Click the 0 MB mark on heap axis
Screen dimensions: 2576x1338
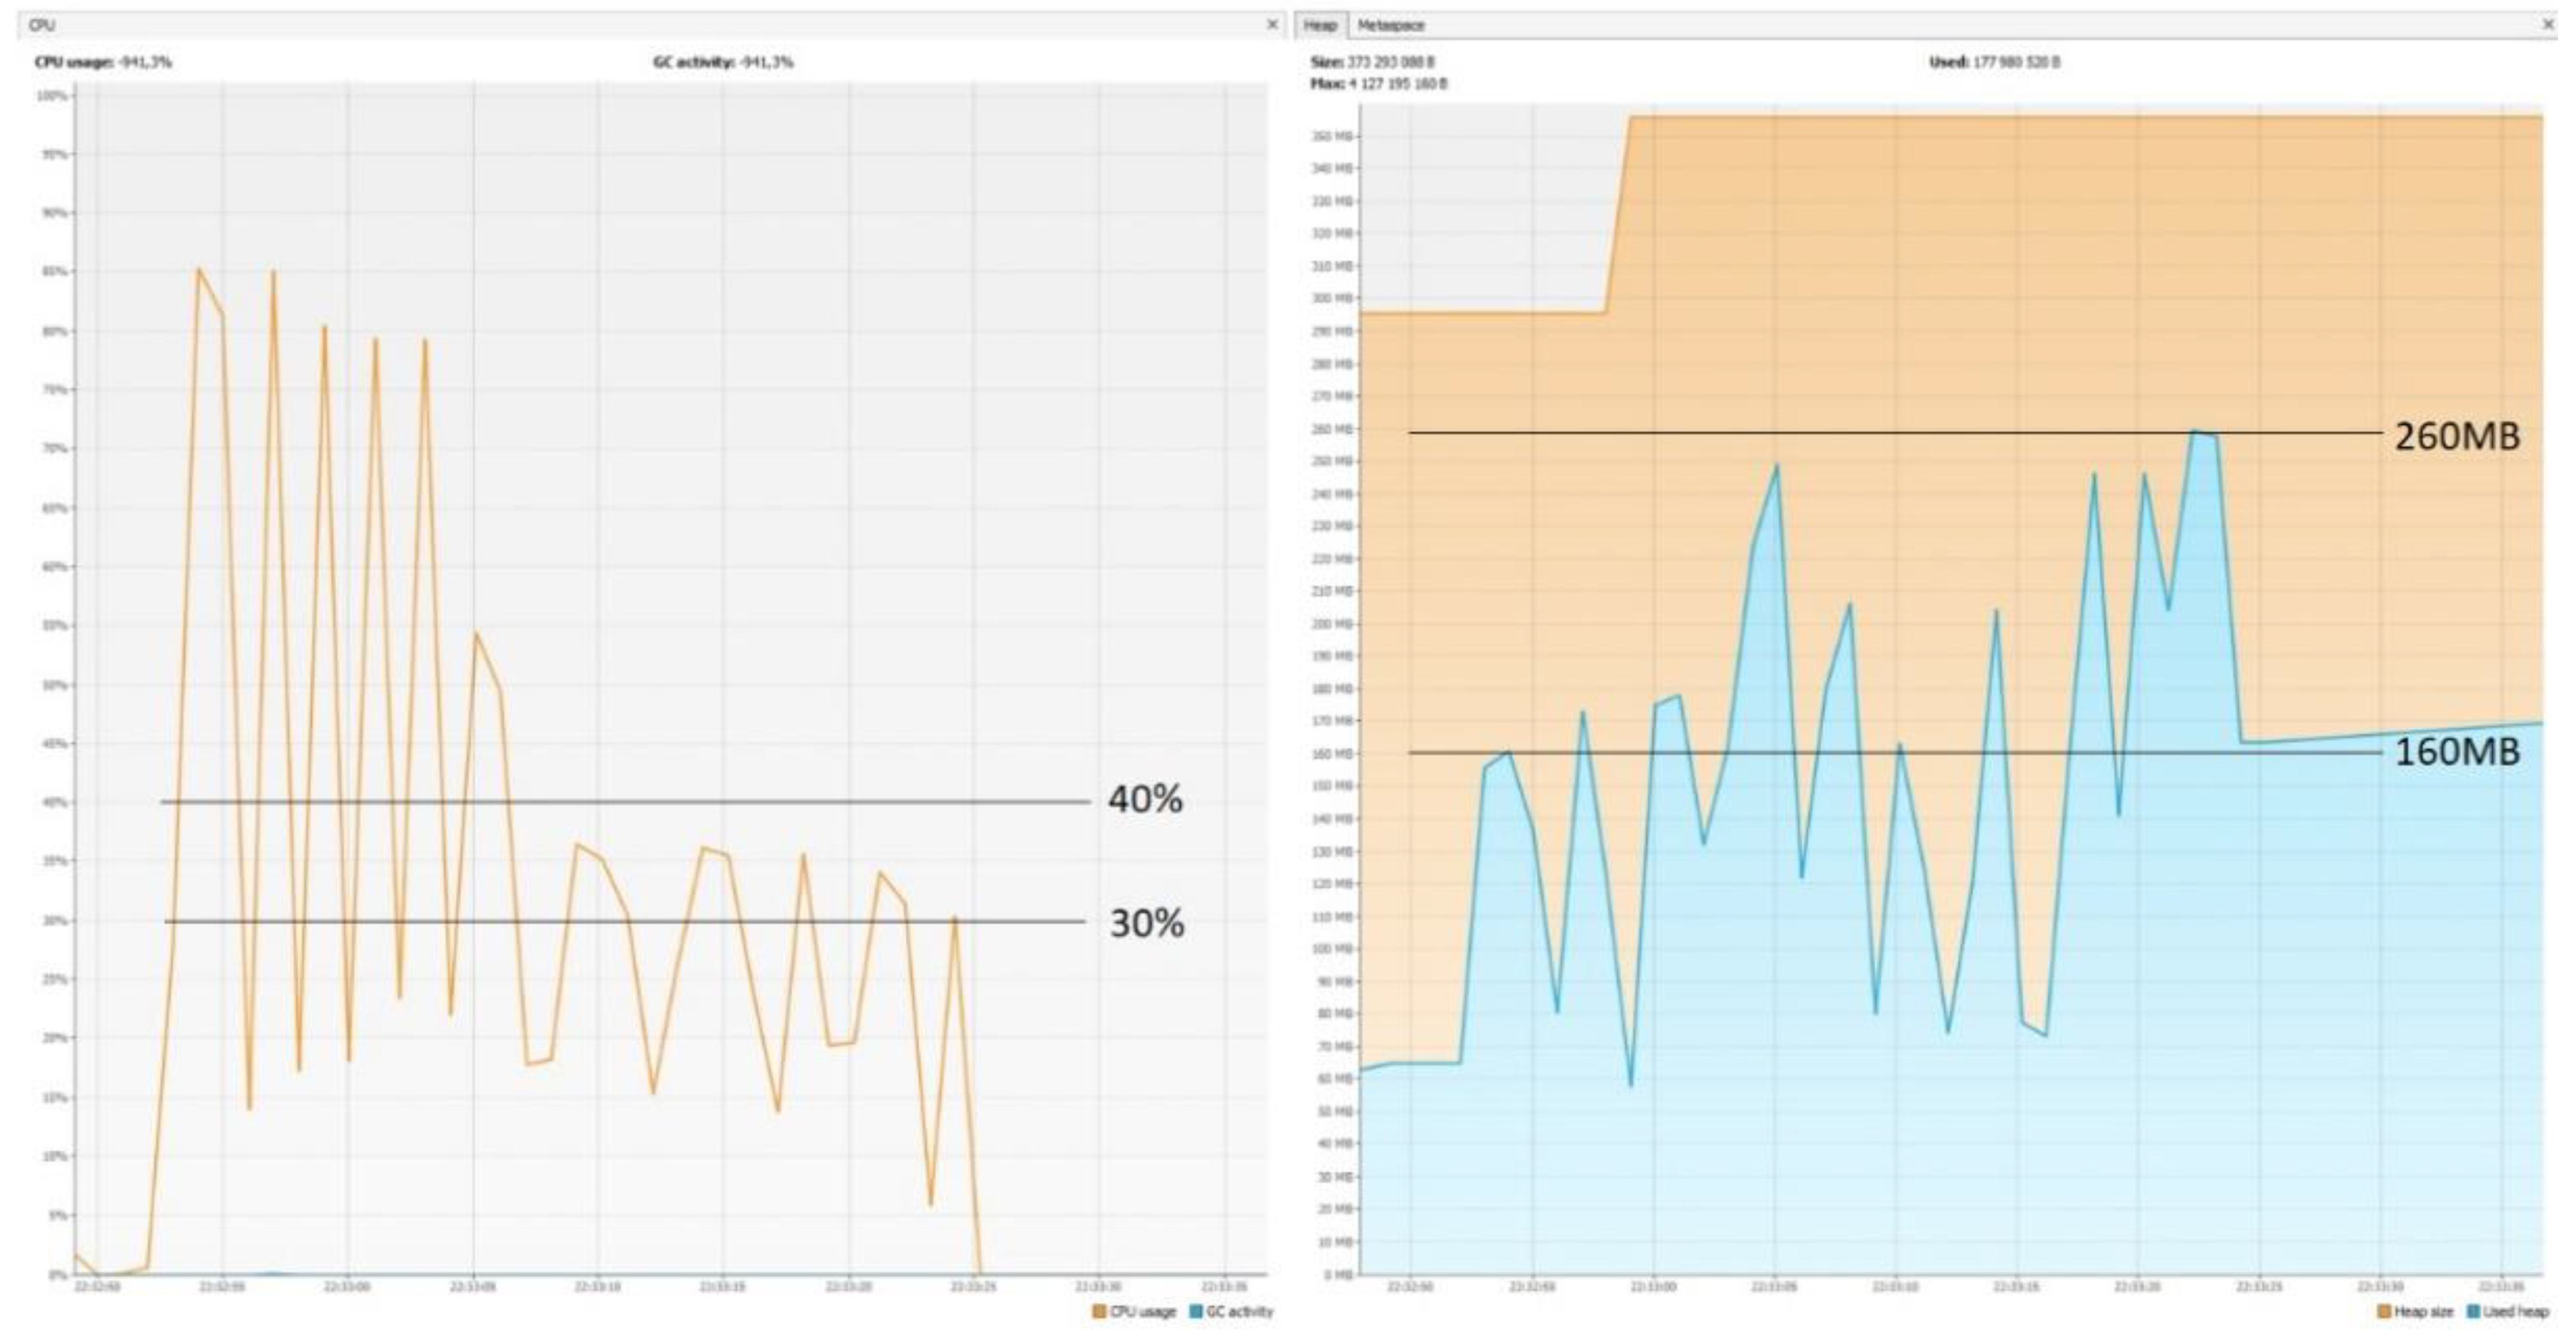point(1338,1274)
